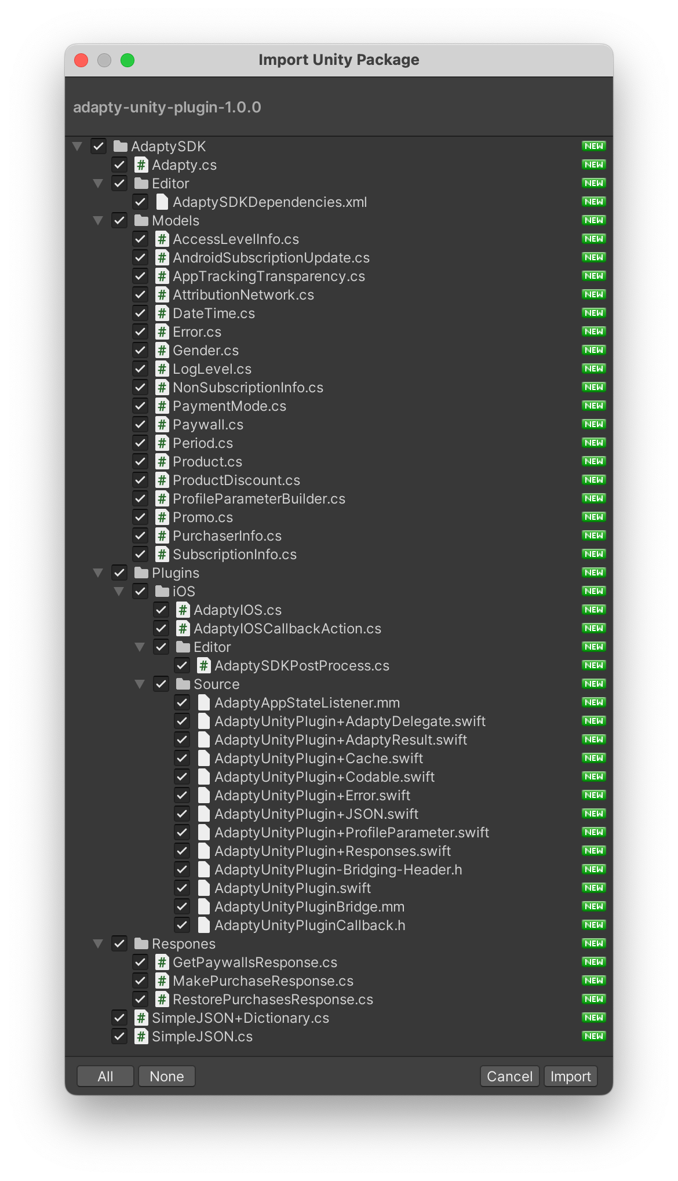The image size is (678, 1181).
Task: Click the script icon beside AdaptySDKPostProcess.cs
Action: coord(203,665)
